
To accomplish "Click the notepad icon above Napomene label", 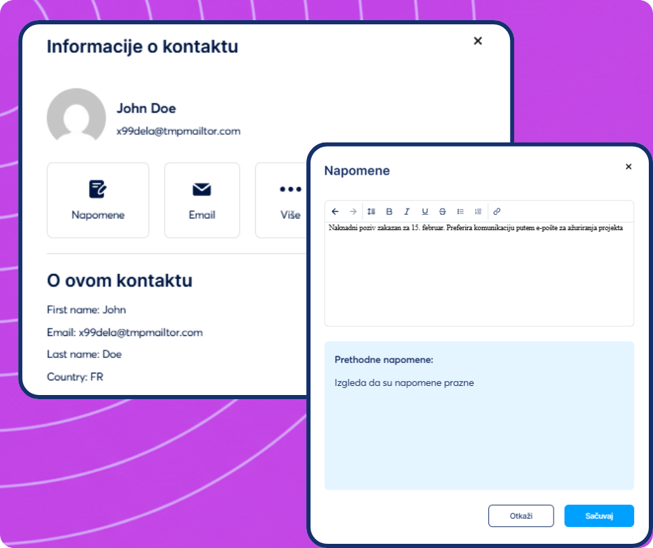I will pos(98,189).
